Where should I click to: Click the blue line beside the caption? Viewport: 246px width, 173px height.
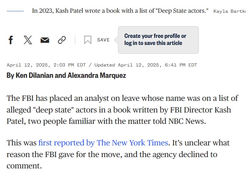pos(15,11)
